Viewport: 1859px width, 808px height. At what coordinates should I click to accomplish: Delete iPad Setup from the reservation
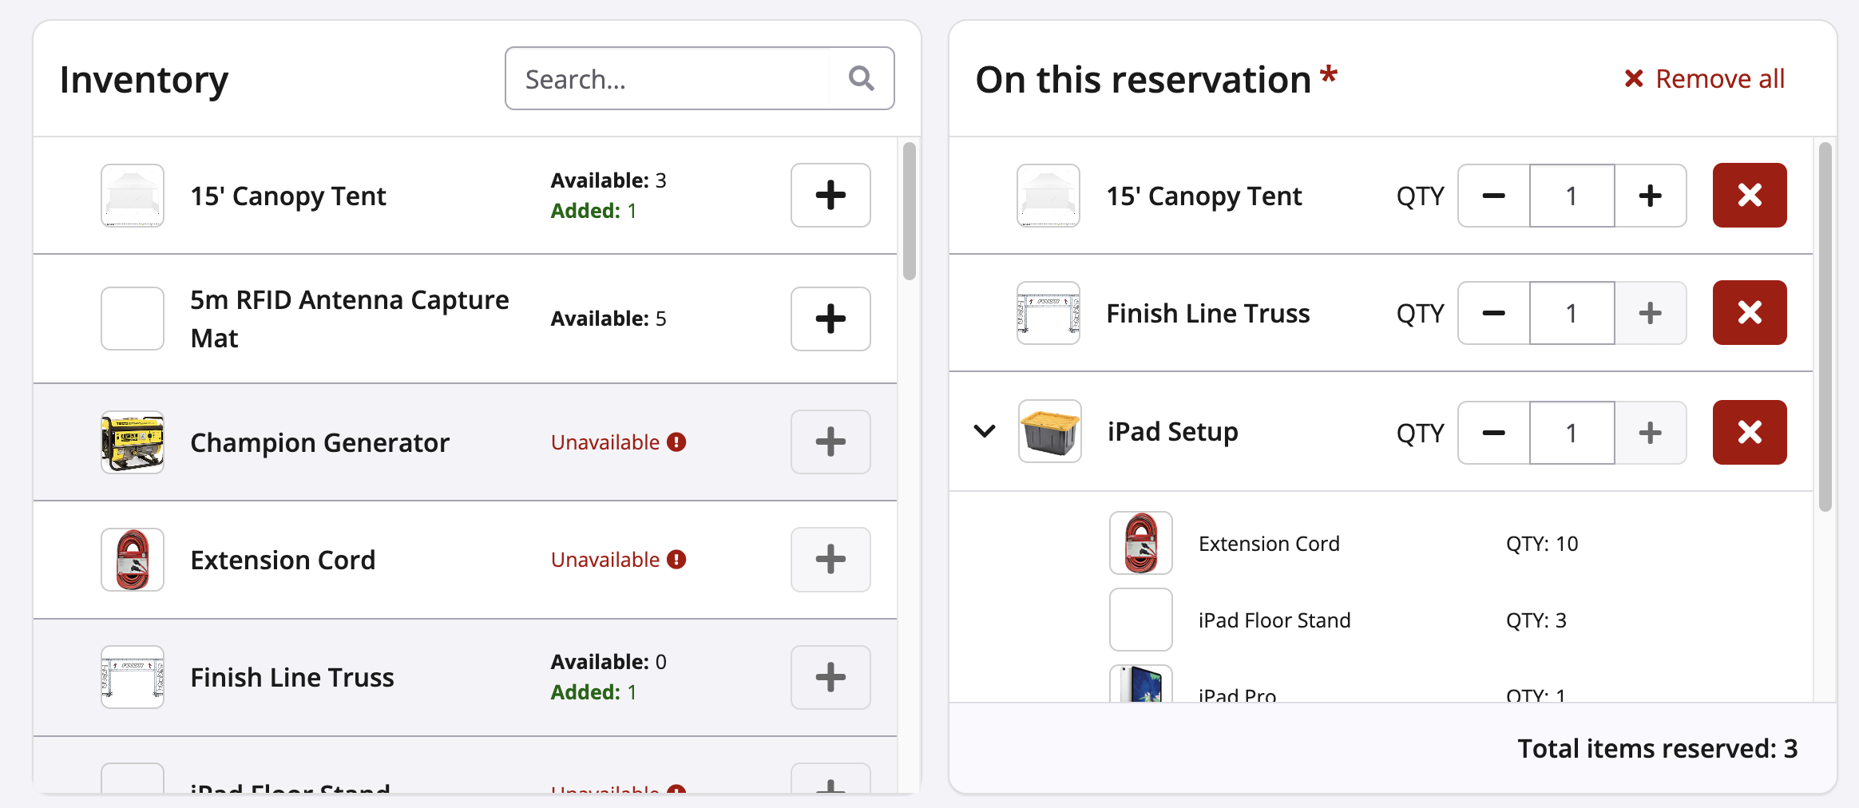coord(1749,432)
